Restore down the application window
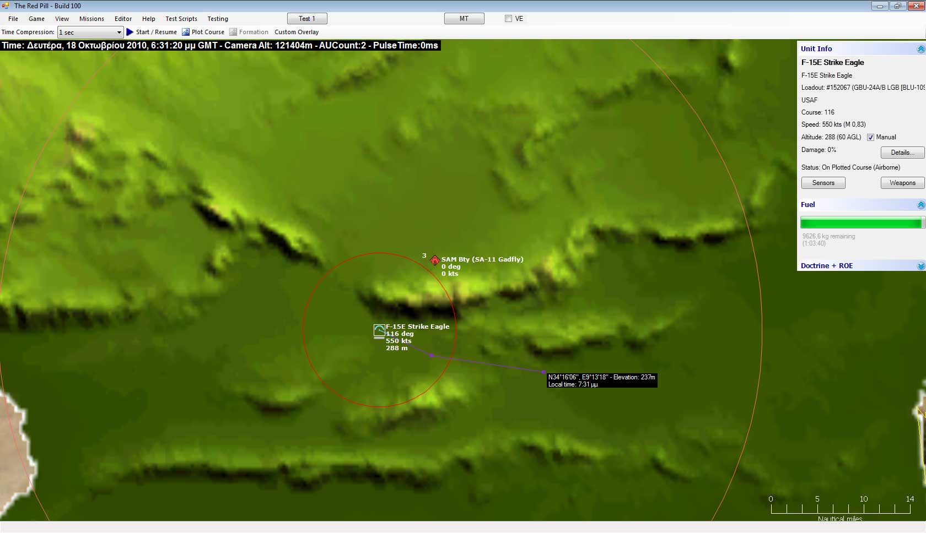This screenshot has height=533, width=926. tap(897, 6)
